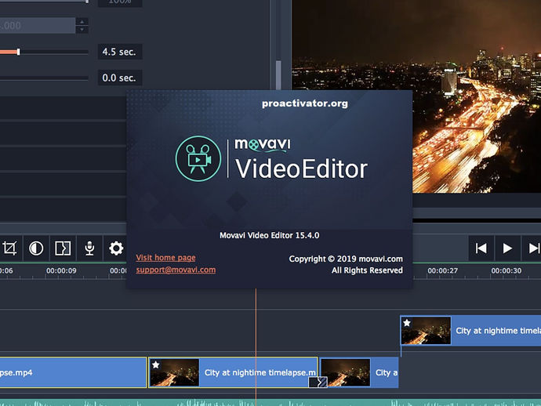Select the short City a clip
Image resolution: width=541 pixels, height=406 pixels.
click(359, 372)
